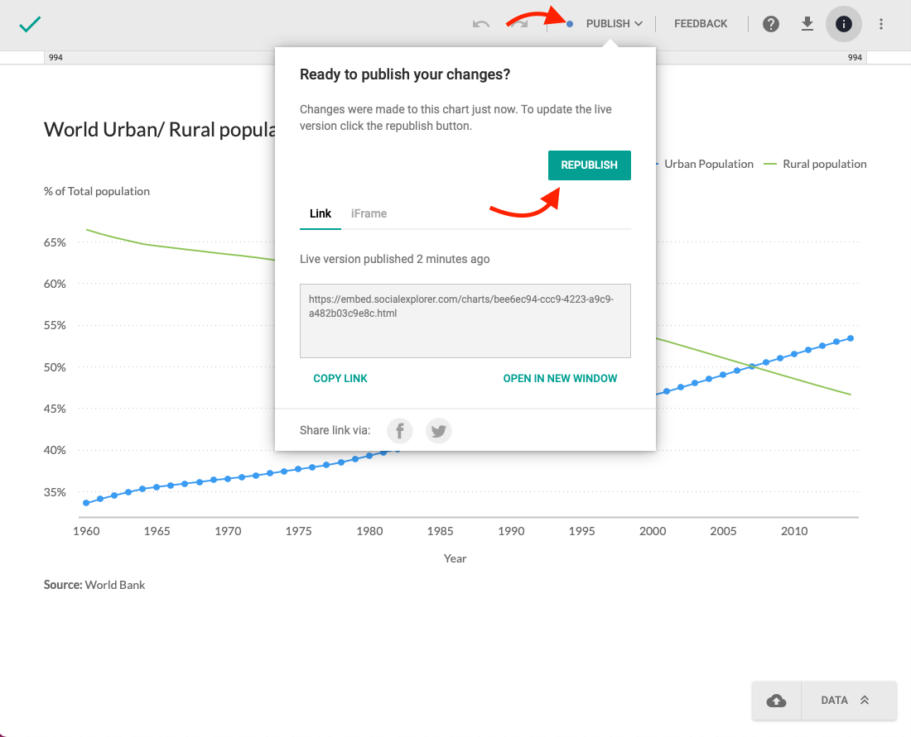Image resolution: width=911 pixels, height=737 pixels.
Task: Click the cloud upload data icon
Action: pos(777,701)
